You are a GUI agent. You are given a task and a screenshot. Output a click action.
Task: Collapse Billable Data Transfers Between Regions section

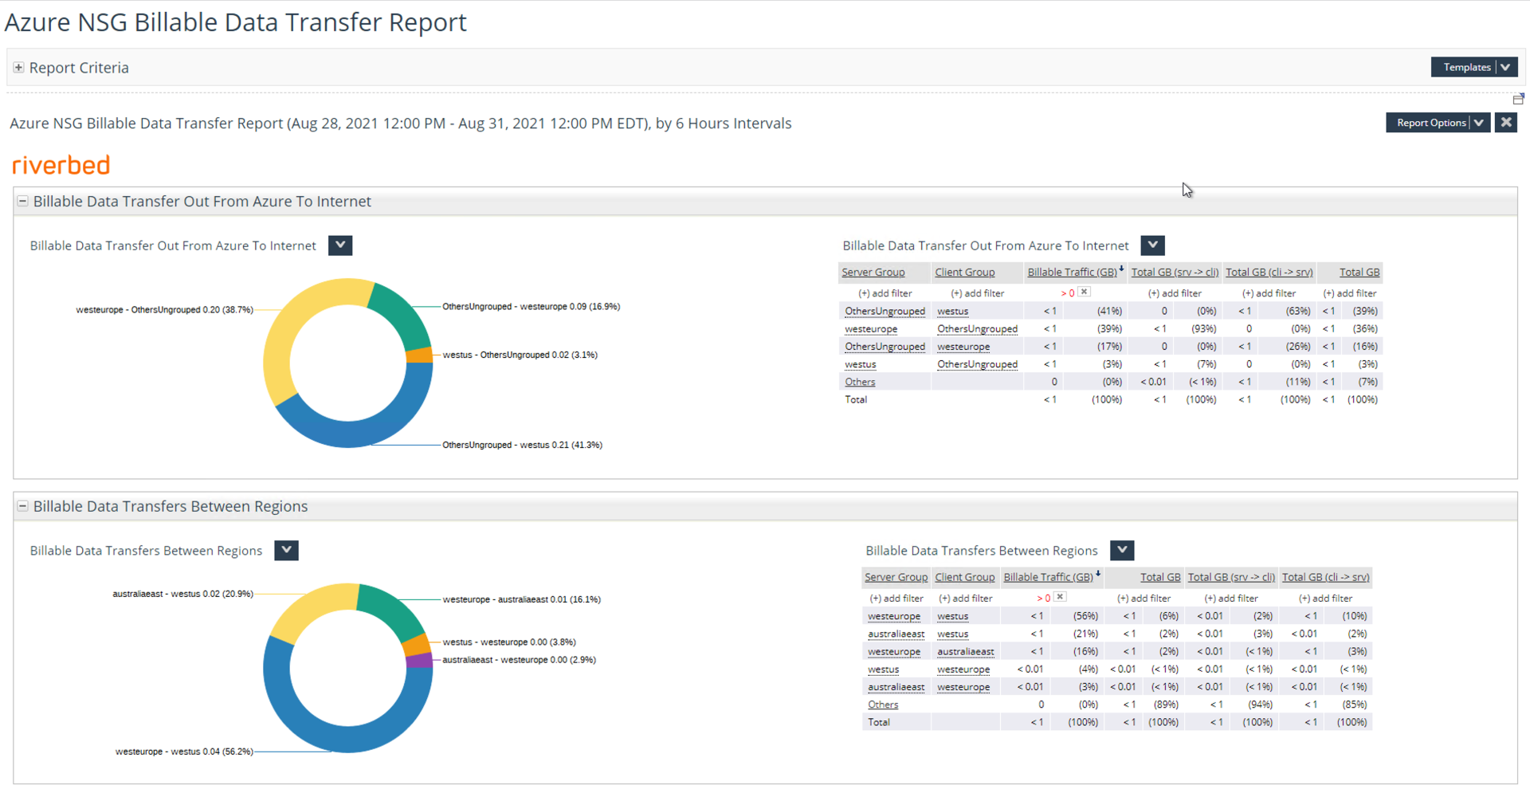pos(22,506)
